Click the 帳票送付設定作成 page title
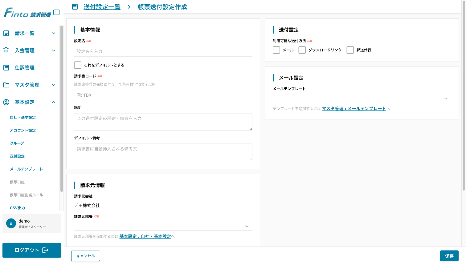Viewport: 466px width, 265px height. [162, 7]
